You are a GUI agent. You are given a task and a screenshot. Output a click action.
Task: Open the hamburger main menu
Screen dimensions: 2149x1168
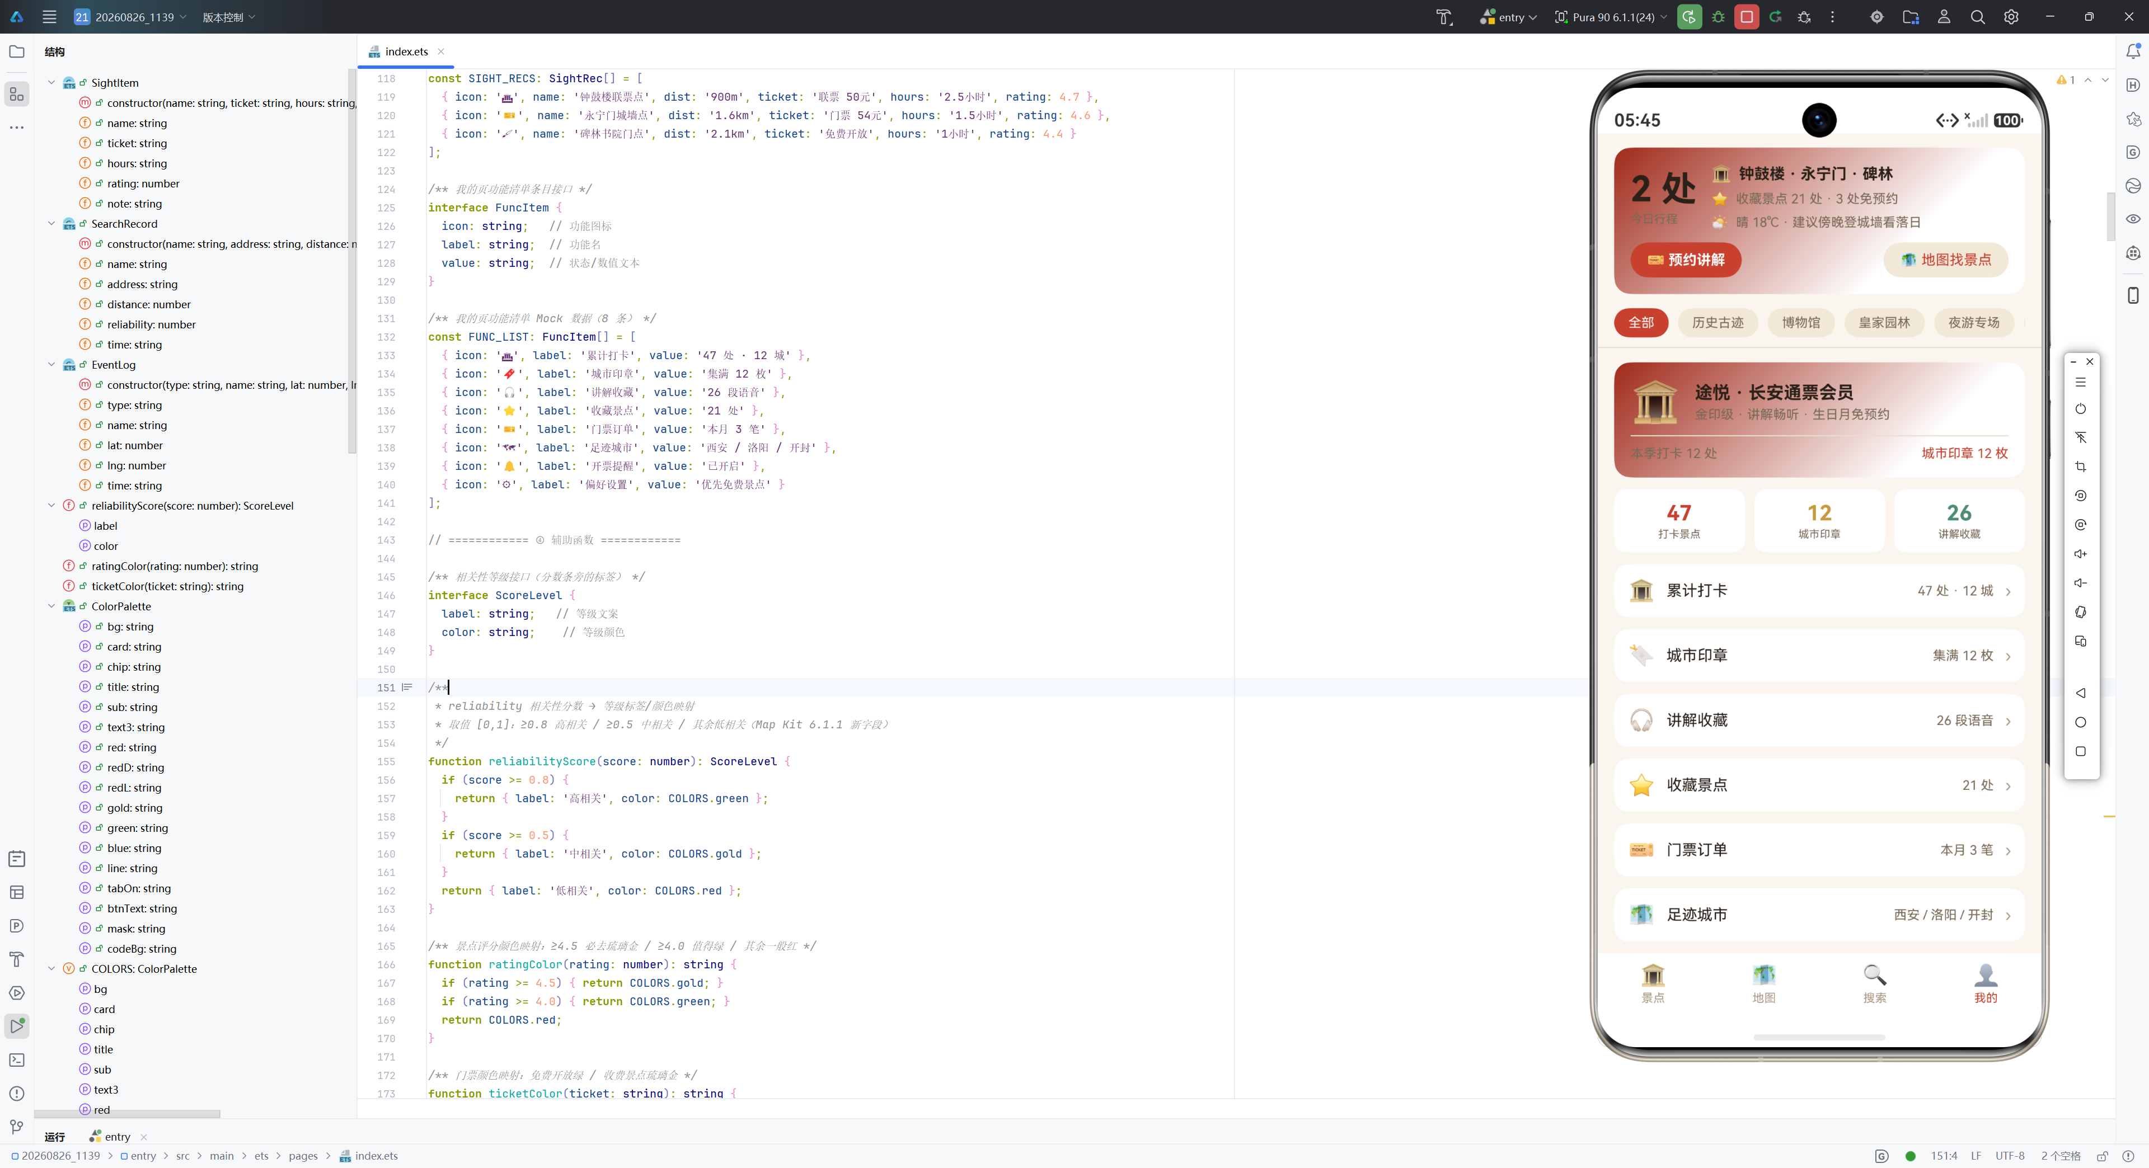(x=49, y=17)
